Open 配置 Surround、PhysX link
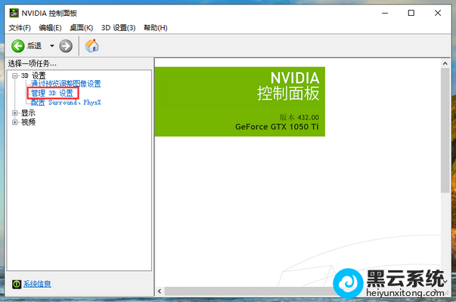Viewport: 456px width, 302px height. point(66,103)
